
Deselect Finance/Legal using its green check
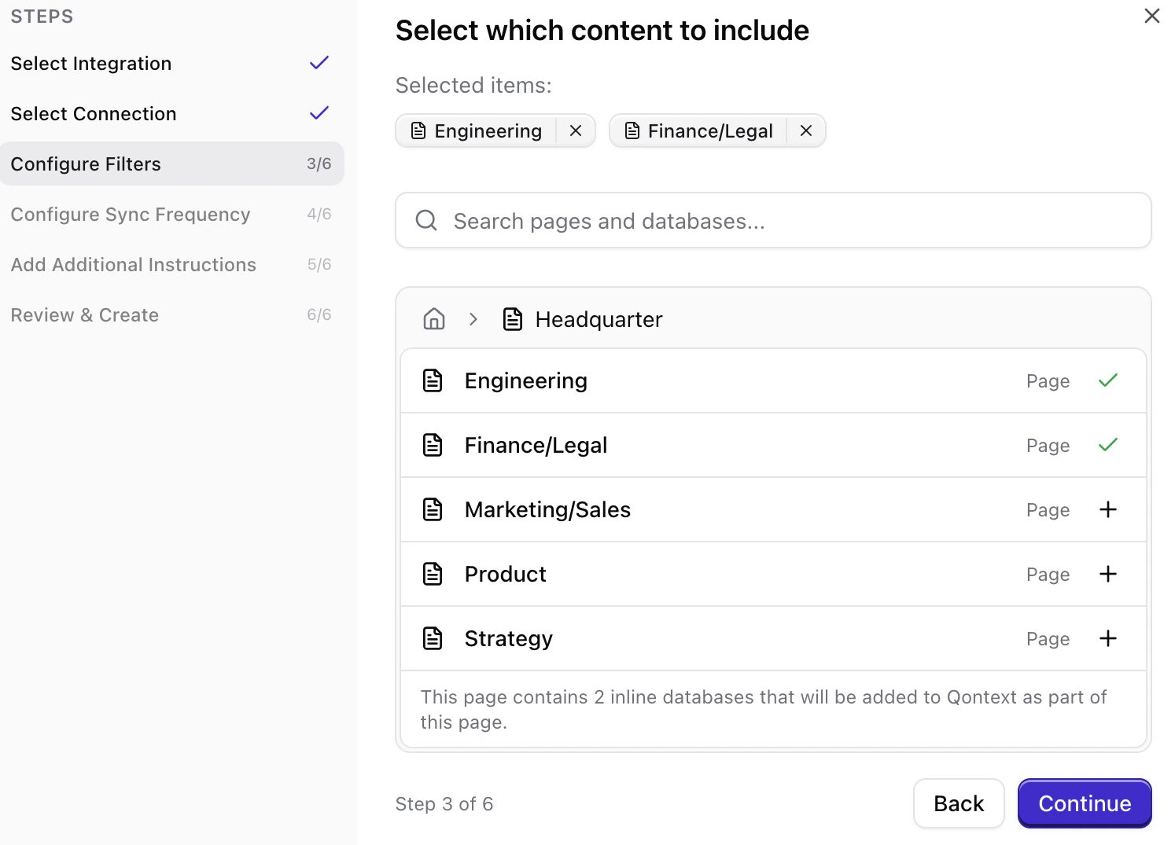click(1107, 445)
